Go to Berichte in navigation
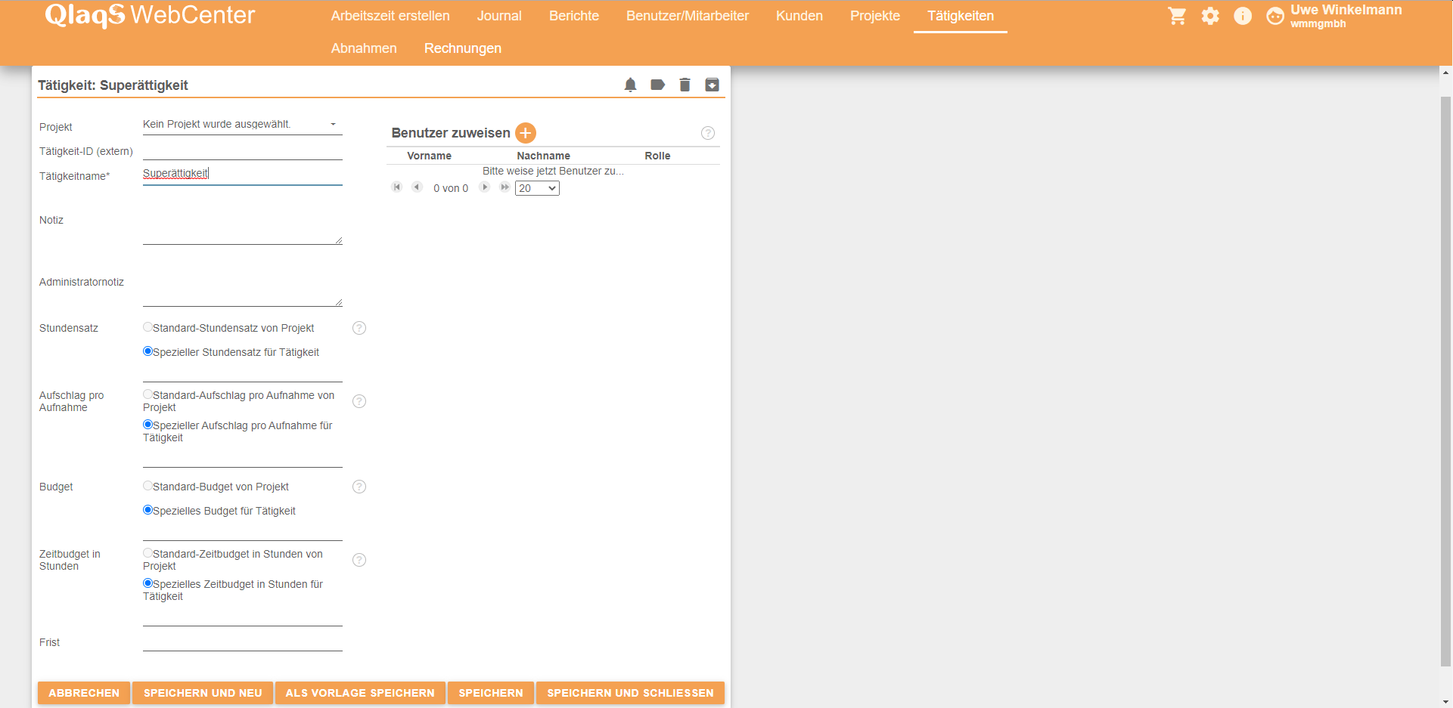The width and height of the screenshot is (1453, 708). [x=574, y=16]
